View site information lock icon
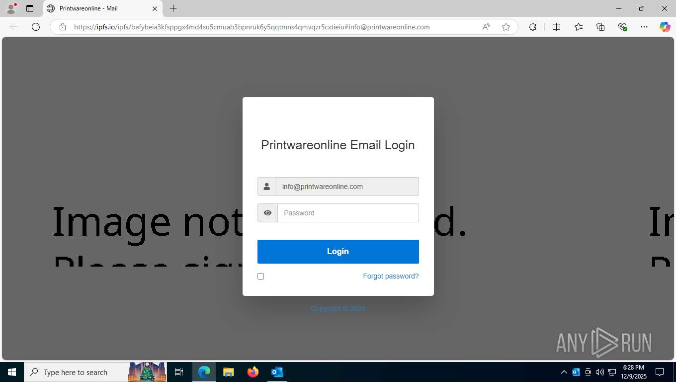This screenshot has height=382, width=676. pos(63,27)
